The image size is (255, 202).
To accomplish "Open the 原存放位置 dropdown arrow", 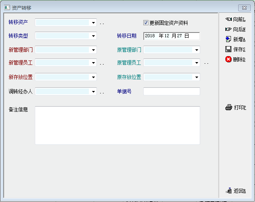I will coord(197,77).
